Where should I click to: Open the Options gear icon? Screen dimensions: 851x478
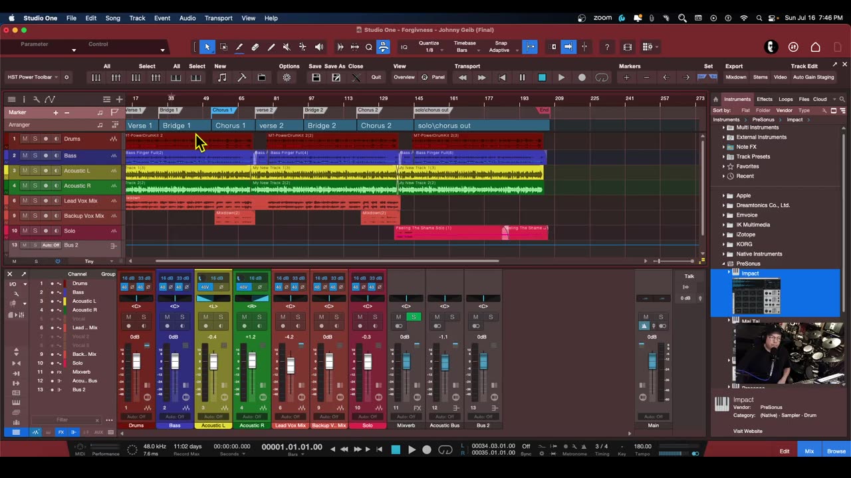[287, 78]
